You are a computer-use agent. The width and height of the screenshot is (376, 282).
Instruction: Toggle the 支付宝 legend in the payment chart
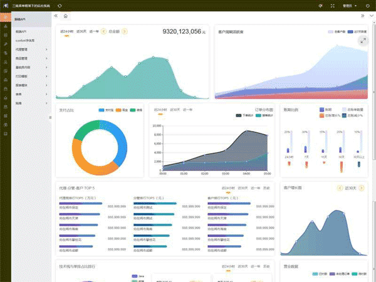click(x=105, y=110)
